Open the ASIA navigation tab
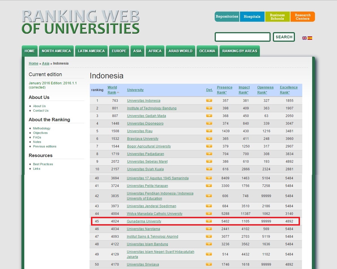Screen dimensions: 337x269 [137, 51]
